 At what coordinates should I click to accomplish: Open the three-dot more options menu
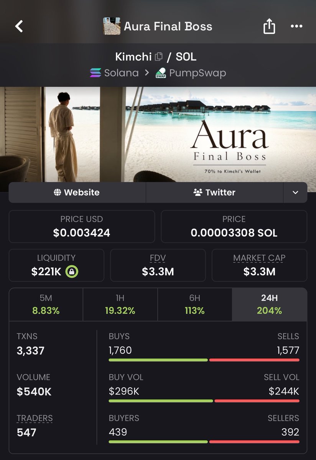[x=296, y=26]
